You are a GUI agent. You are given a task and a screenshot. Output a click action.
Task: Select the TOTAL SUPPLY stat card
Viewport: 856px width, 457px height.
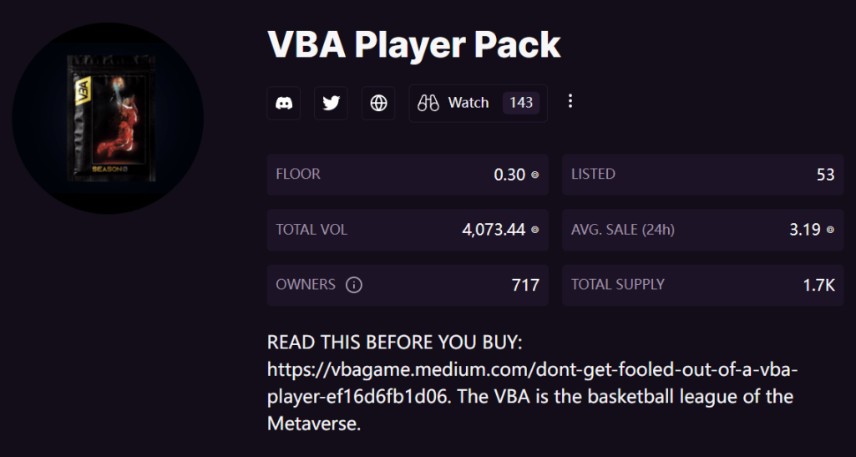coord(703,285)
